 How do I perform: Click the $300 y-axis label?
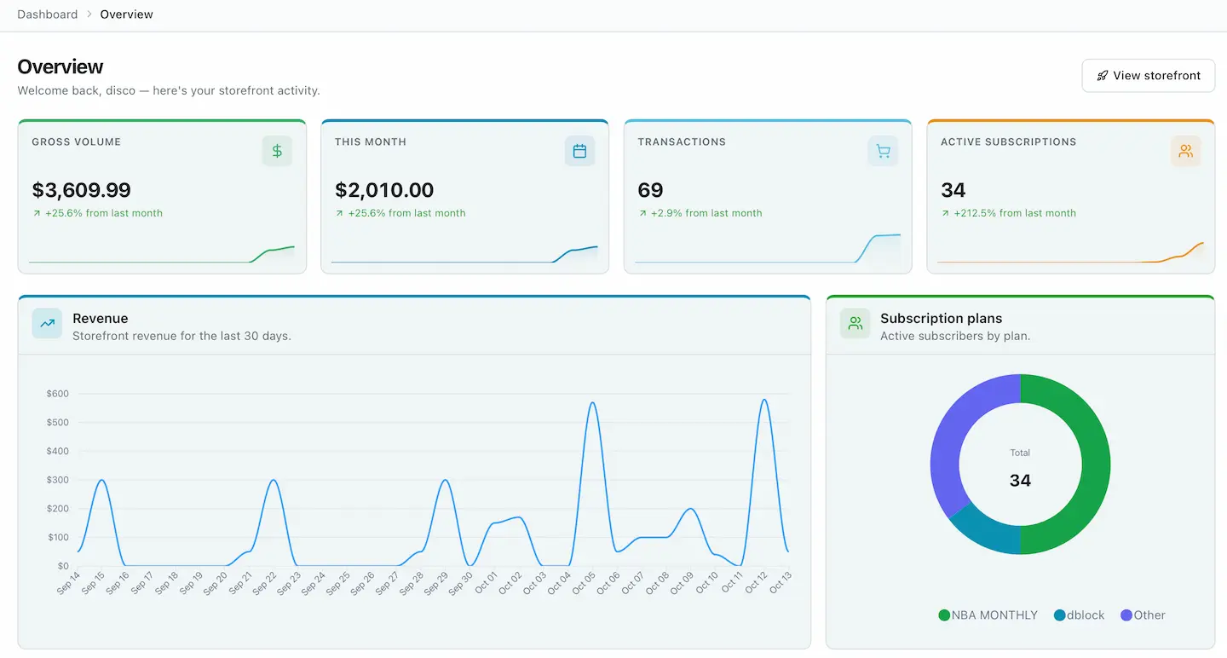click(58, 480)
